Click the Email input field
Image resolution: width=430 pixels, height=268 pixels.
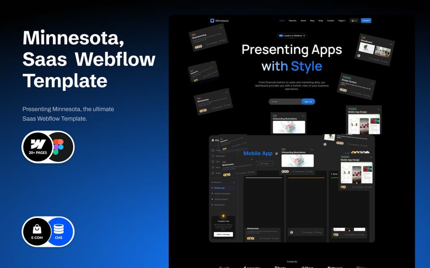285,101
